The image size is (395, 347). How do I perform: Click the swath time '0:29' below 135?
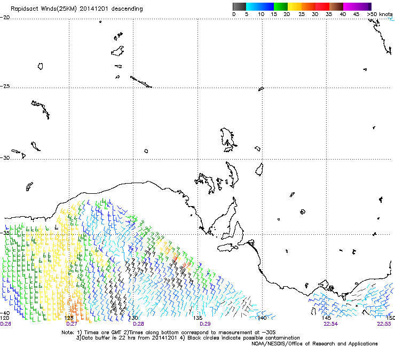205,324
